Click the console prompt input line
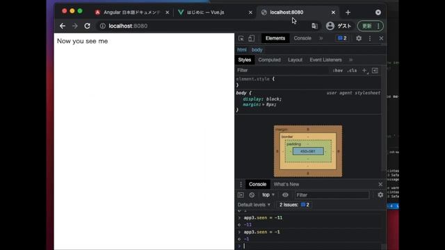The height and width of the screenshot is (250, 445). tap(311, 246)
